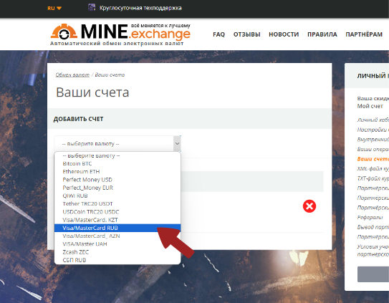389x303 pixels.
Task: Delete account with red X icon
Action: (x=309, y=206)
